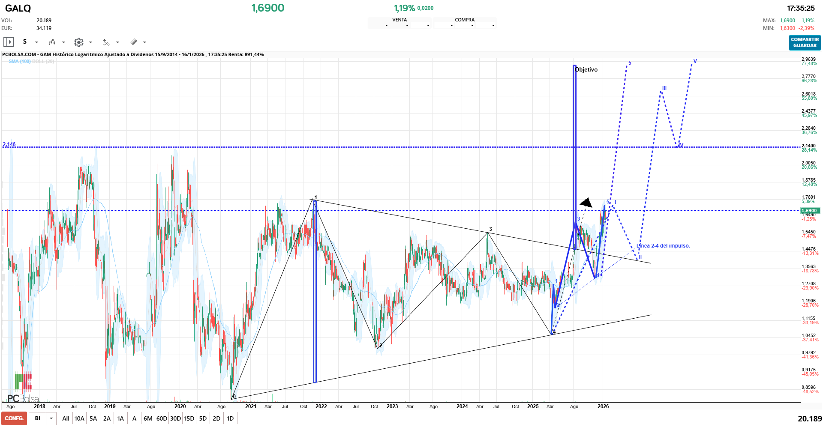Click the Compartir Guardar button
Image resolution: width=823 pixels, height=427 pixels.
click(805, 42)
